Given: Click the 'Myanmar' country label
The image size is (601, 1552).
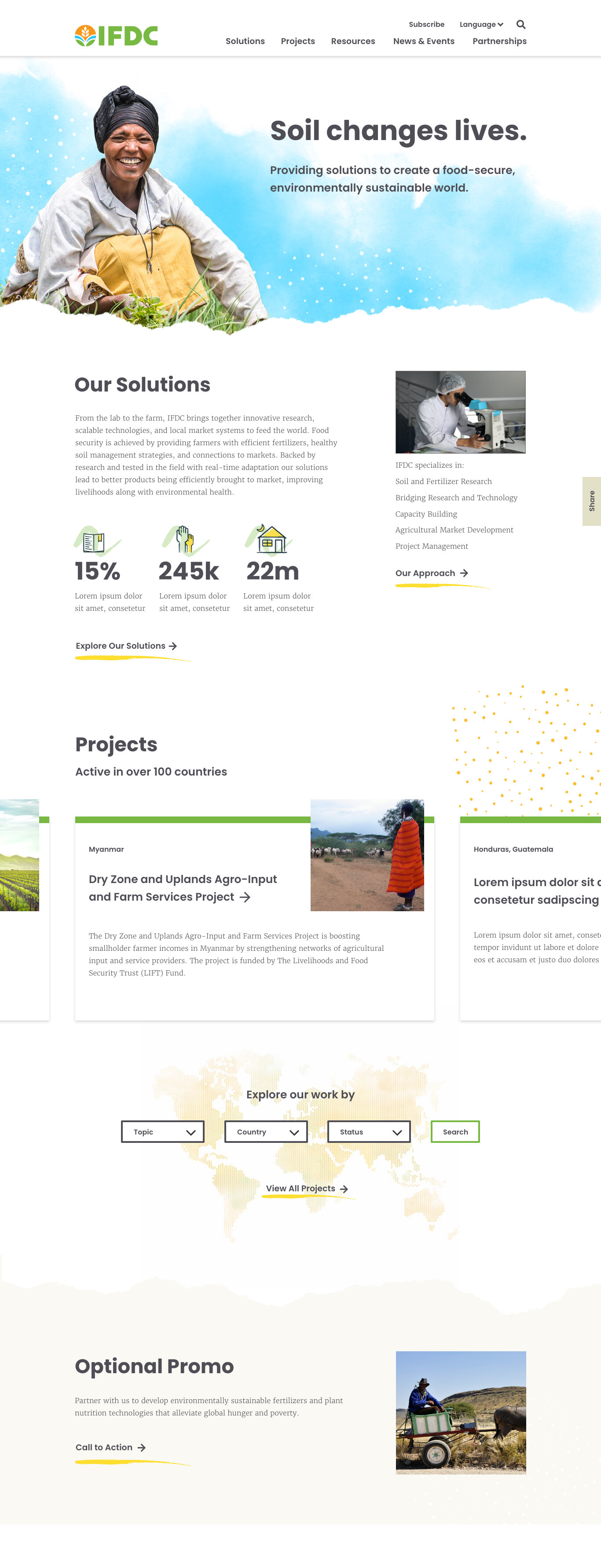Looking at the screenshot, I should [x=106, y=849].
